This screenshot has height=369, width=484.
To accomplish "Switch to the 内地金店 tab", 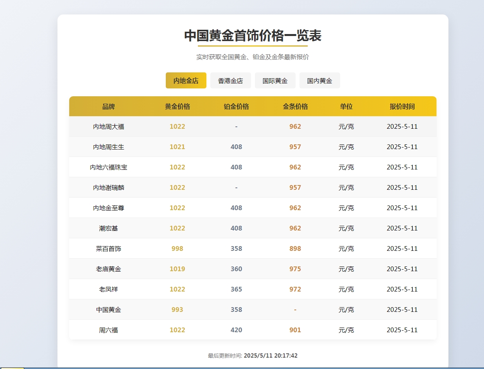I will click(186, 81).
